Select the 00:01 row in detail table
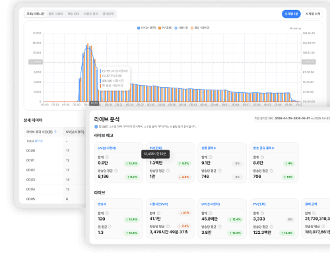Viewport: 330px width, 253px height. (x=55, y=160)
